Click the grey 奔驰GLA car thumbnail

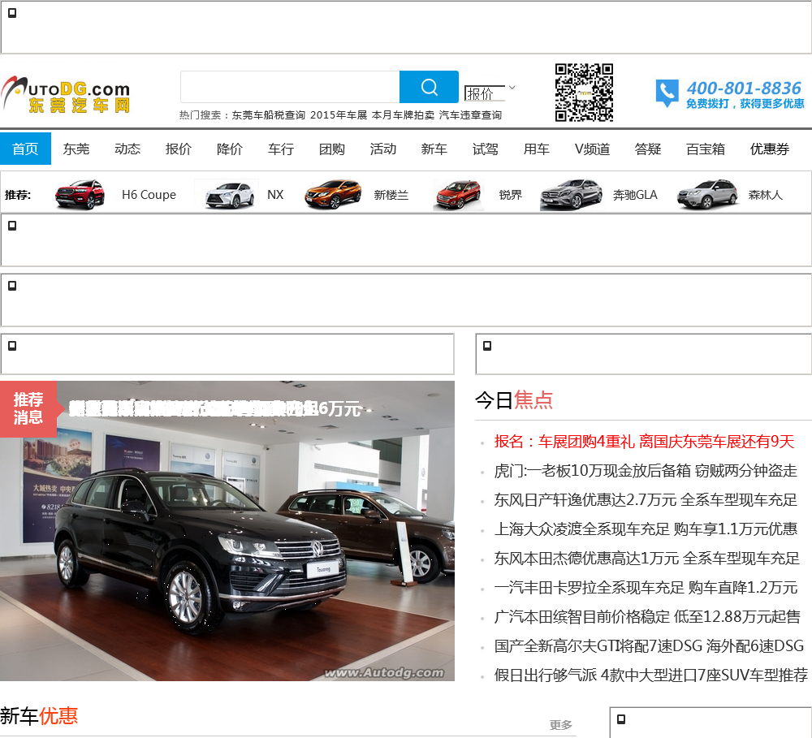(x=571, y=194)
